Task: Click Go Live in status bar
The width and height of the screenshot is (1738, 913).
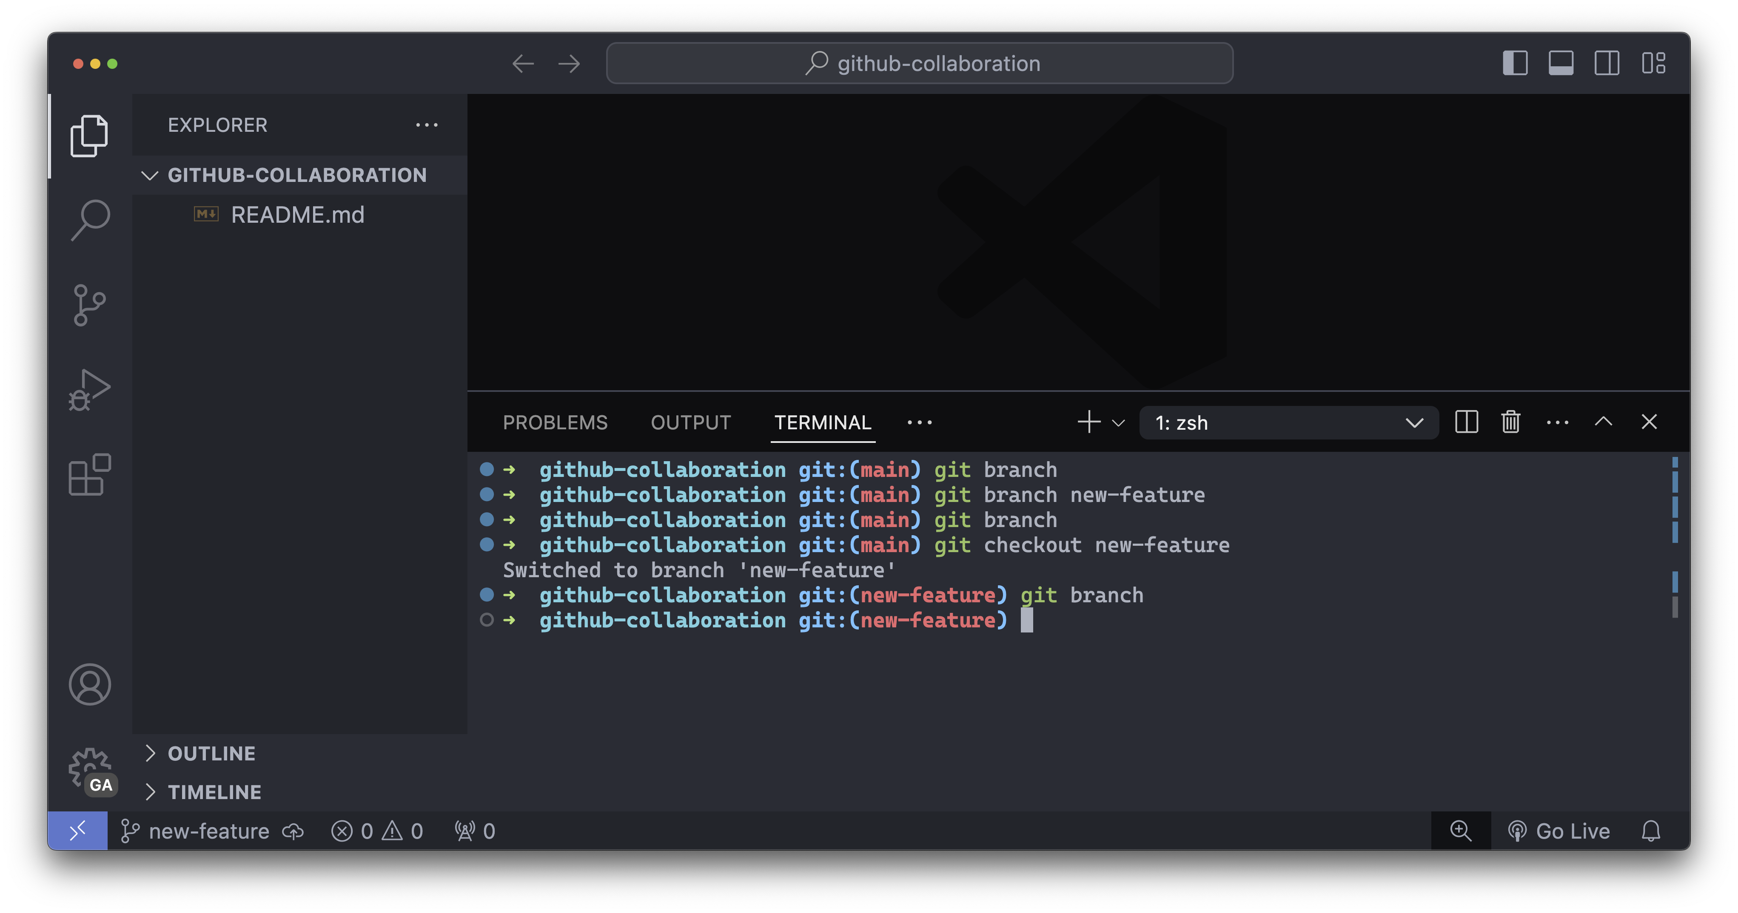Action: (1559, 831)
